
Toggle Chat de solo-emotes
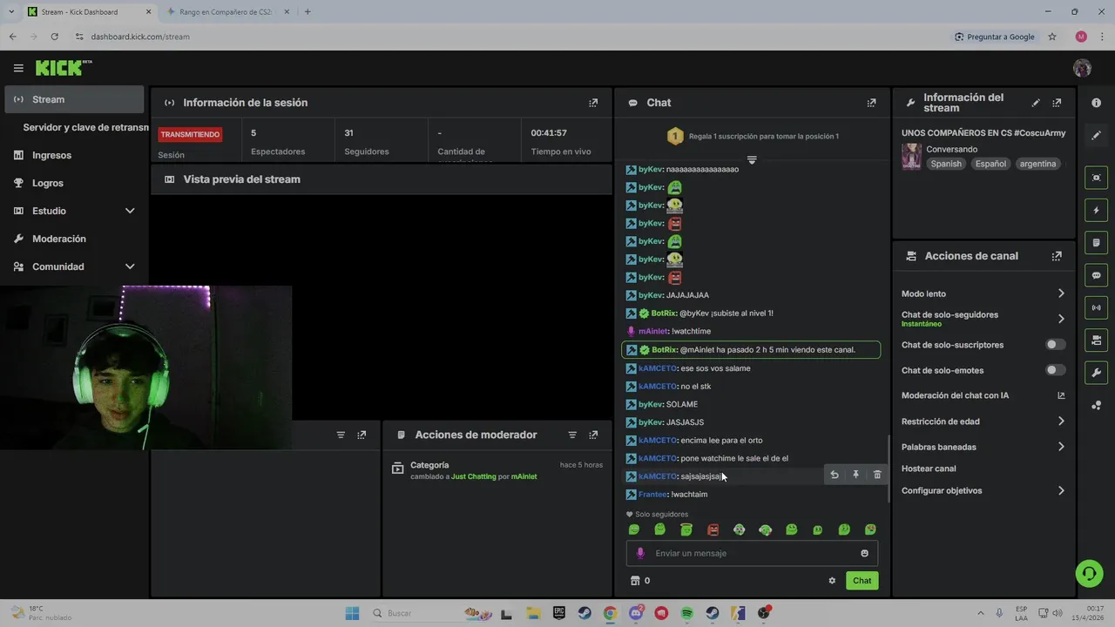point(1055,370)
